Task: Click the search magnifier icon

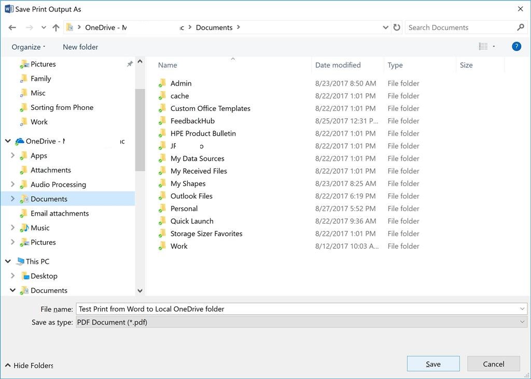Action: (x=521, y=27)
